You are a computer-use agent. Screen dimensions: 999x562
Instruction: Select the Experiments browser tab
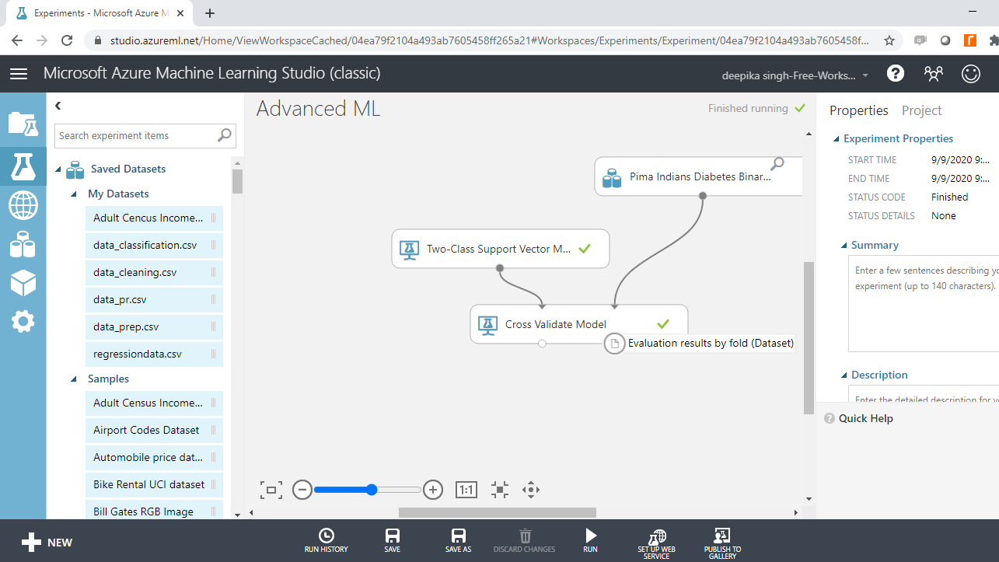click(x=99, y=13)
